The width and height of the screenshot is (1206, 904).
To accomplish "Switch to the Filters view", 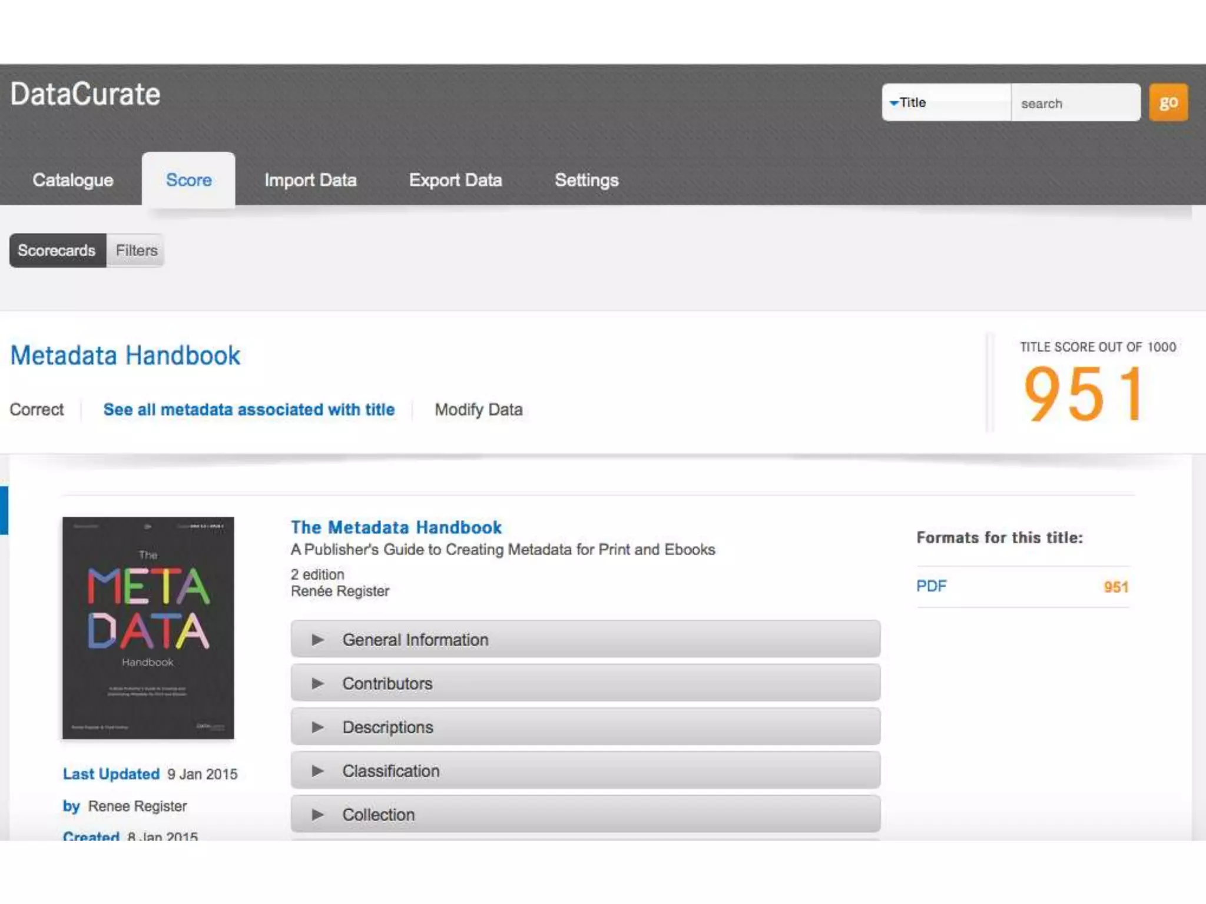I will point(136,251).
